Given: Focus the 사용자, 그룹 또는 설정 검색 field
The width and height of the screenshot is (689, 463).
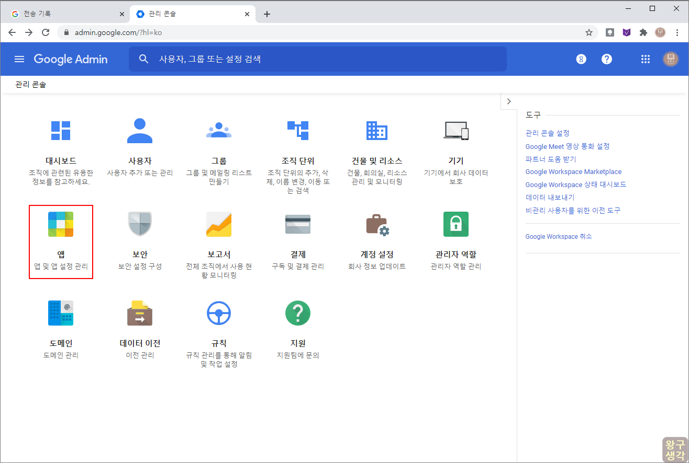Looking at the screenshot, I should [318, 59].
